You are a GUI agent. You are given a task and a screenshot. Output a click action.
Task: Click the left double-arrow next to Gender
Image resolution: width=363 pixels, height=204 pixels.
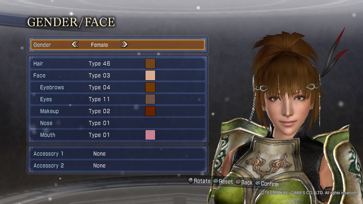(75, 44)
